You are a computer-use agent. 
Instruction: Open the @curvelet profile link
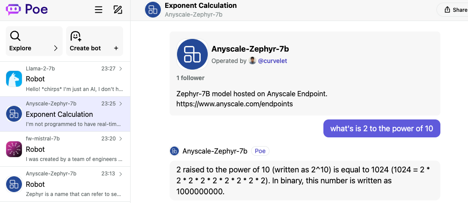tap(273, 61)
